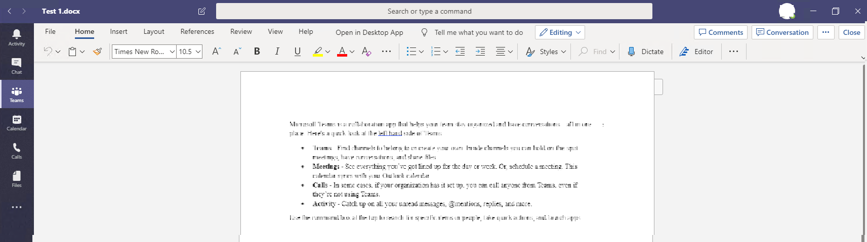Expand highlight color options arrow
867x242 pixels.
click(x=328, y=52)
